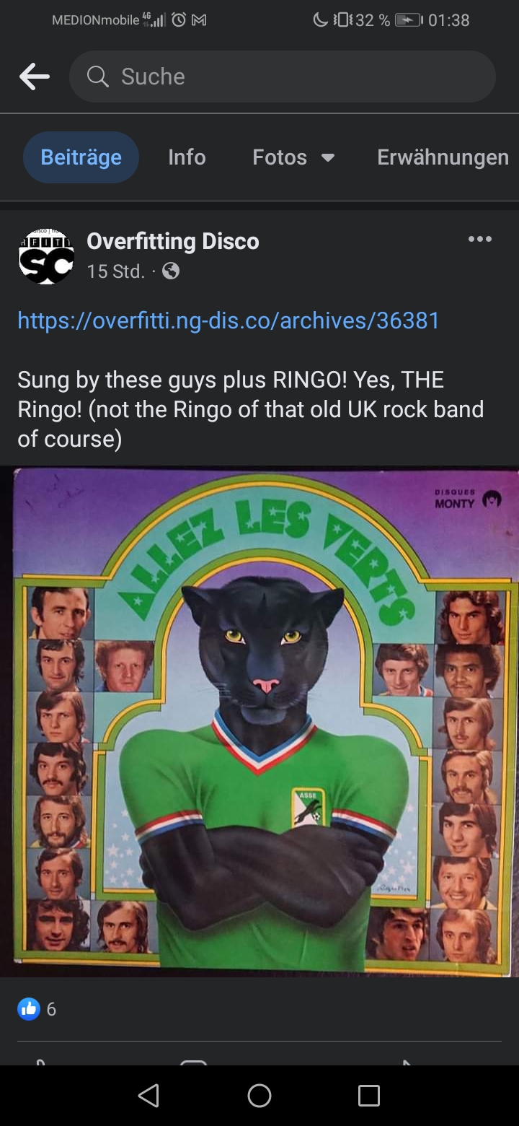Viewport: 519px width, 1126px height.
Task: Tap the blue thumbs-up reaction icon
Action: 29,1009
